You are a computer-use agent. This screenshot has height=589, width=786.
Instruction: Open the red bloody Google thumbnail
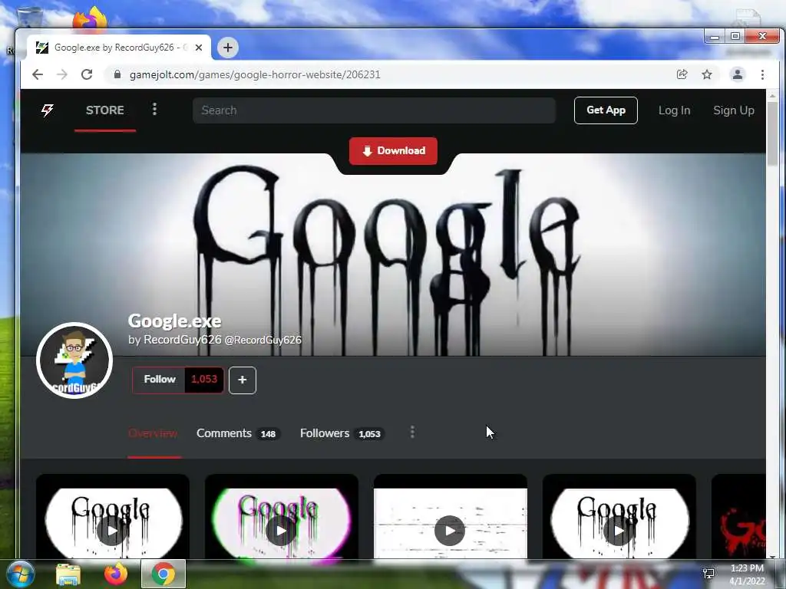[x=739, y=517]
